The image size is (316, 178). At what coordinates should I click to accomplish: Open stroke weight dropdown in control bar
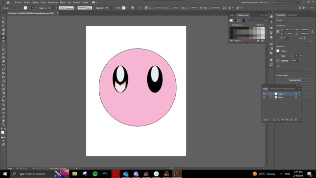tap(56, 8)
